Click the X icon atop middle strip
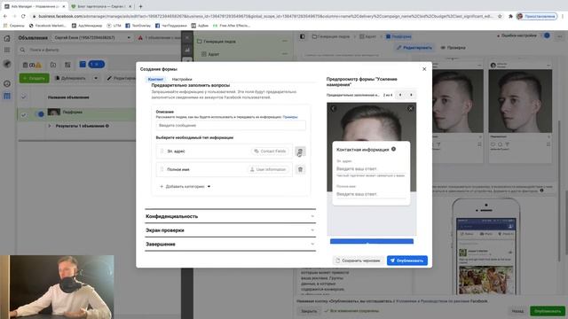 187,37
